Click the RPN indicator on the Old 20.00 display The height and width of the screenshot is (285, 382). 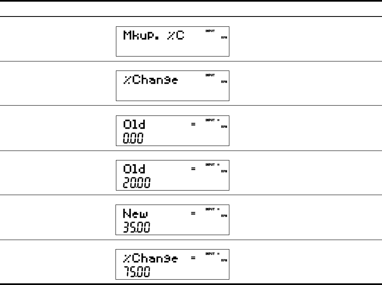224,171
